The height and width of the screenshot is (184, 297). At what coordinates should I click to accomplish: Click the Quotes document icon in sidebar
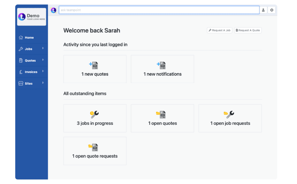click(x=21, y=61)
